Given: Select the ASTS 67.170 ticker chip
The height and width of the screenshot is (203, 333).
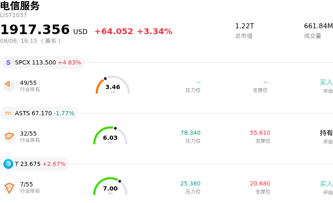Looking at the screenshot, I should point(39,113).
